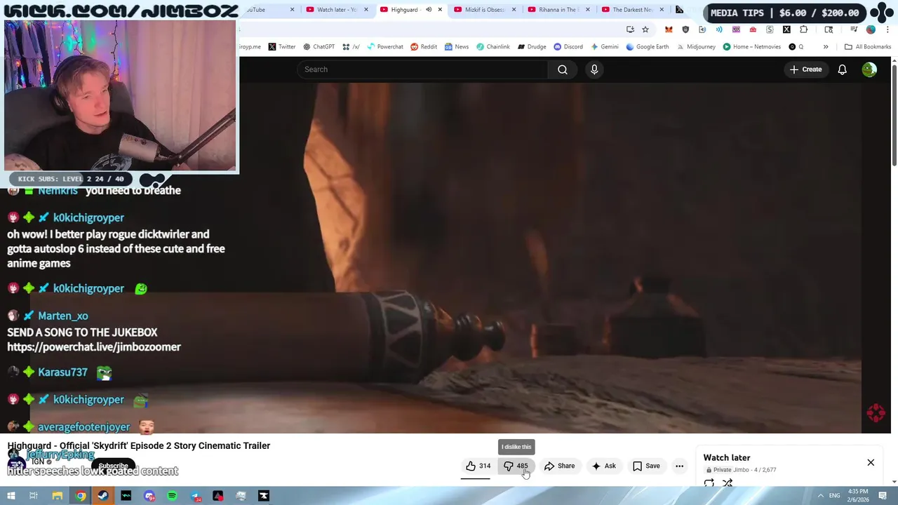Open the taskbar clock showing 4:35 PM
Screen dimensions: 898x505
click(858, 495)
